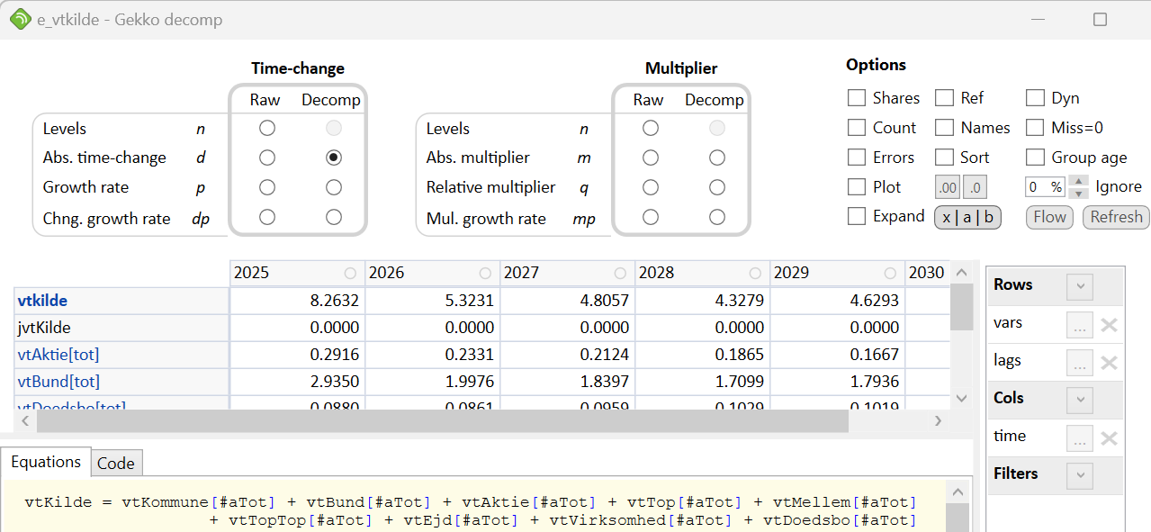1151x532 pixels.
Task: Expand the Rows dropdown
Action: (1079, 286)
